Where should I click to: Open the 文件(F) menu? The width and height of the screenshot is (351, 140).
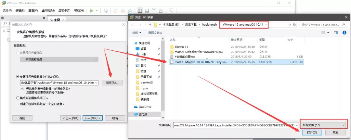click(7, 10)
